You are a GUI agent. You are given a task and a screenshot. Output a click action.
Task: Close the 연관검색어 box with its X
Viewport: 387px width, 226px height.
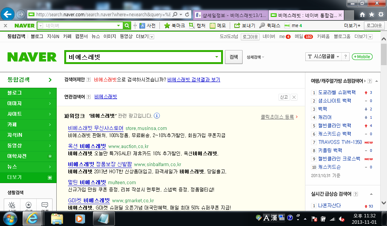click(x=294, y=97)
